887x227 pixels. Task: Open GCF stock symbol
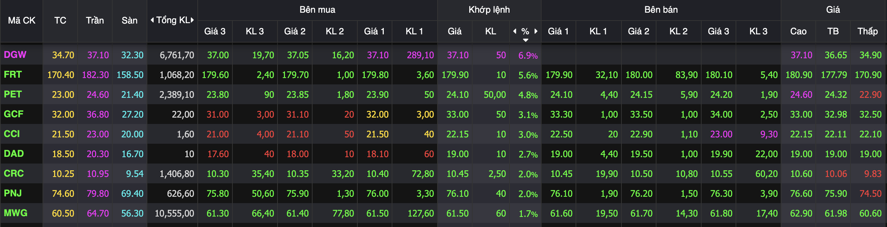14,114
